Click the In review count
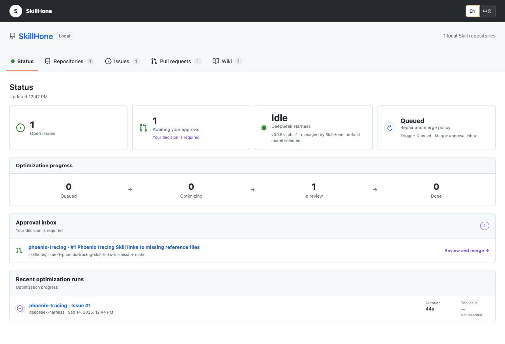505x344 pixels. click(x=314, y=187)
